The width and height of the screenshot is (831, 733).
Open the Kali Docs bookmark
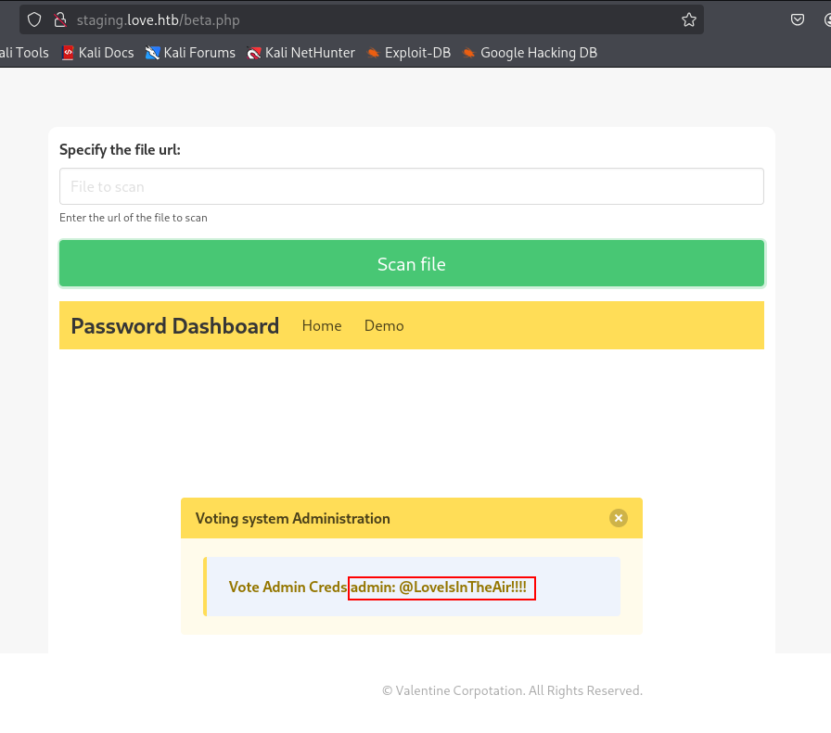(98, 53)
